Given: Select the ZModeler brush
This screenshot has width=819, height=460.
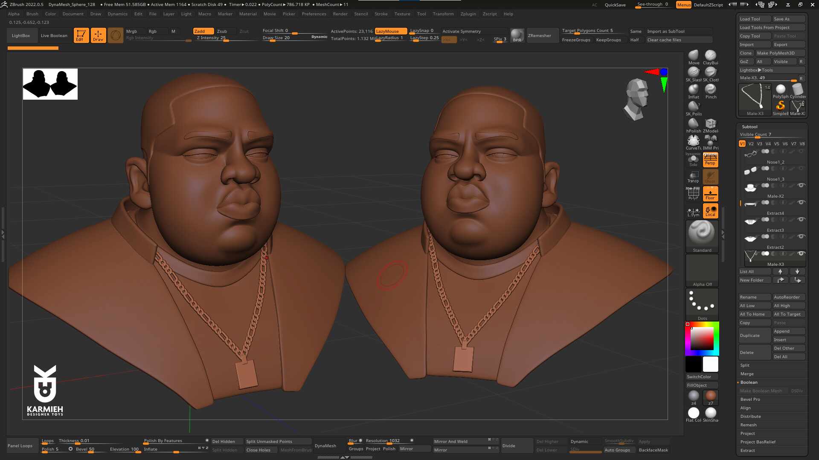Looking at the screenshot, I should tap(710, 125).
